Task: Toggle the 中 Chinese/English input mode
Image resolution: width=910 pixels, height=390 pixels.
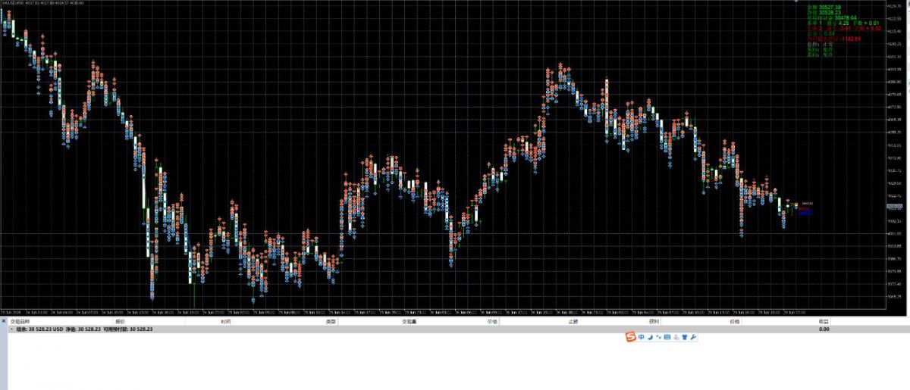Action: (642, 337)
